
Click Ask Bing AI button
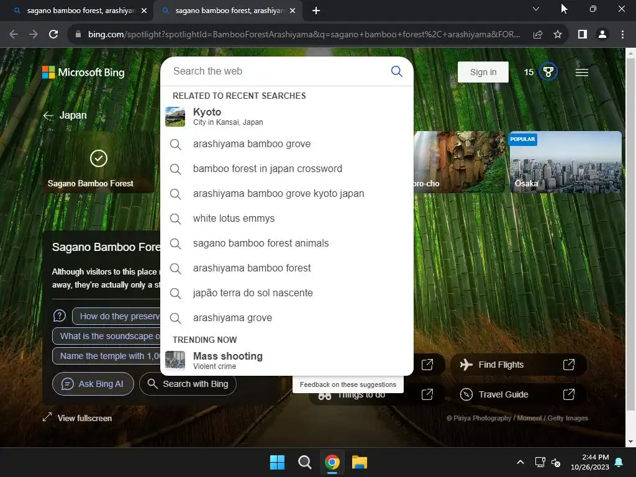(93, 384)
